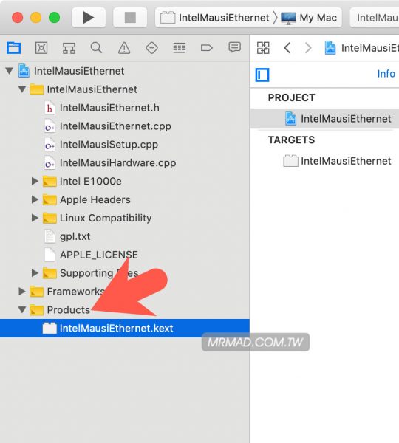This screenshot has height=443, width=399.
Task: Switch to the Info tab
Action: (386, 74)
